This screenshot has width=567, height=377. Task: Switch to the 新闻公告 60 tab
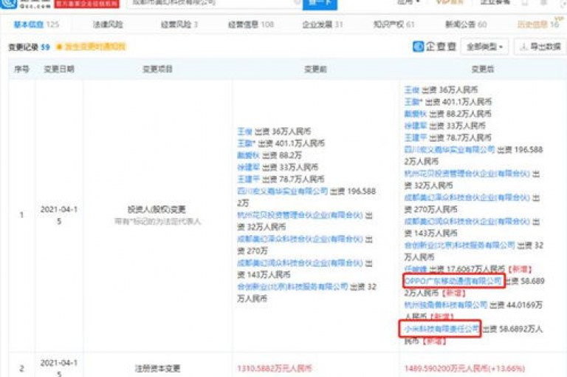point(466,24)
